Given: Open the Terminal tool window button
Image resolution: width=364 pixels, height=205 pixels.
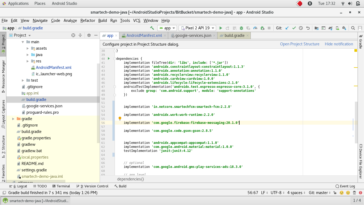Looking at the screenshot, I should [x=61, y=186].
